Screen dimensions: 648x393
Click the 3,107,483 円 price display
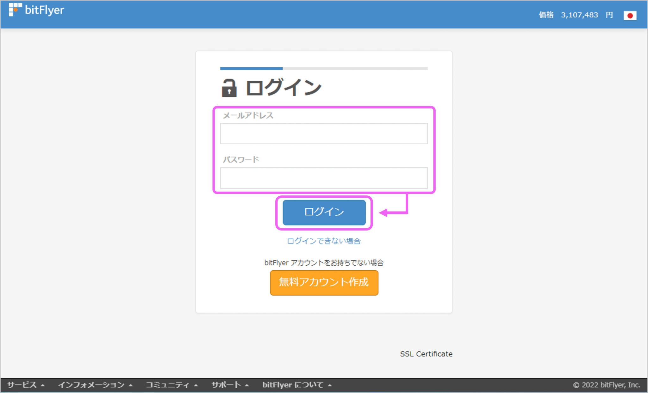click(x=587, y=15)
